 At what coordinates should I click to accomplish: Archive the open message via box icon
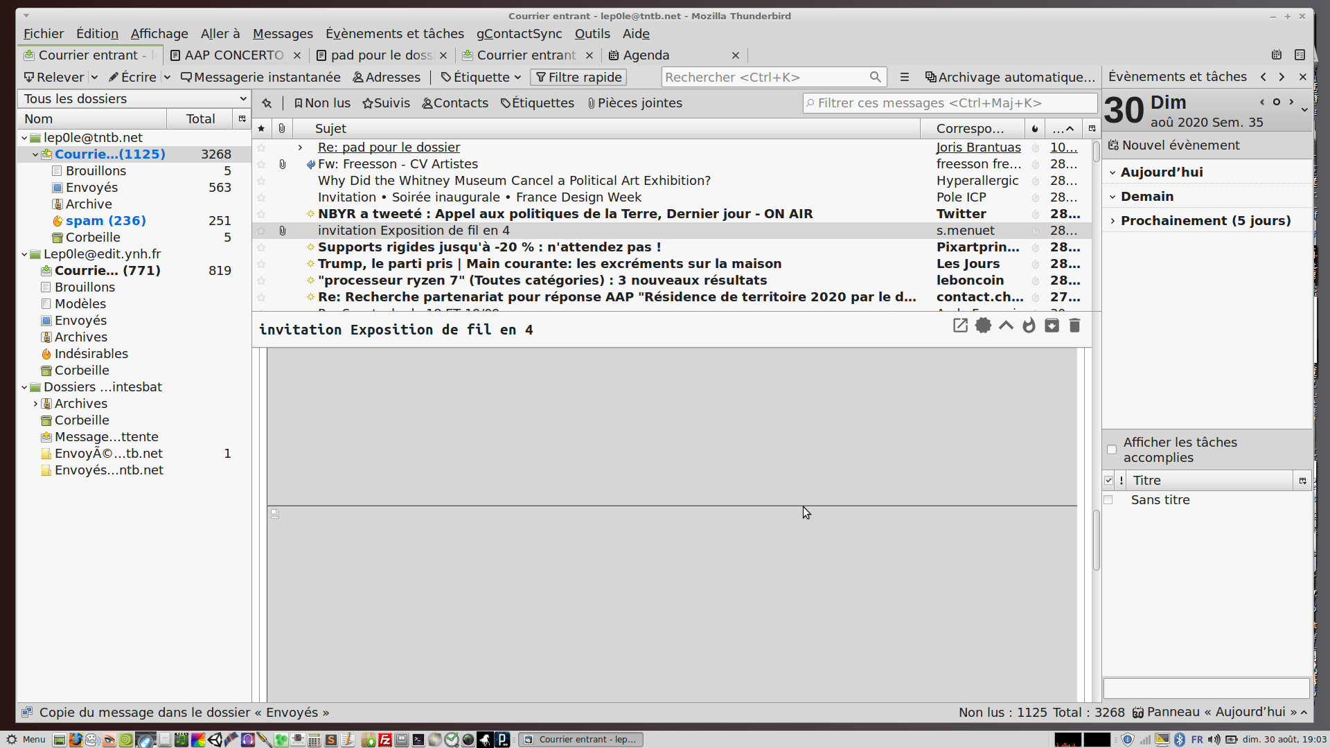(1052, 326)
